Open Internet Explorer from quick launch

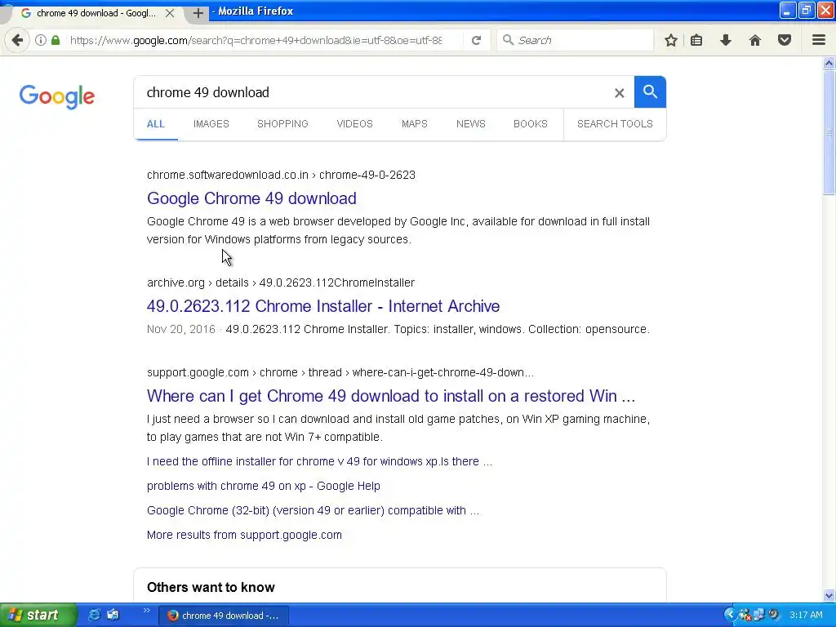tap(95, 615)
